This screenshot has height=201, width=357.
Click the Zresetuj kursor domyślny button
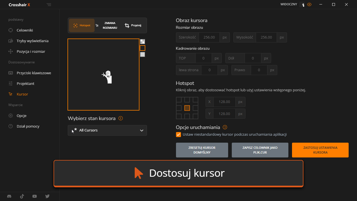tap(202, 150)
